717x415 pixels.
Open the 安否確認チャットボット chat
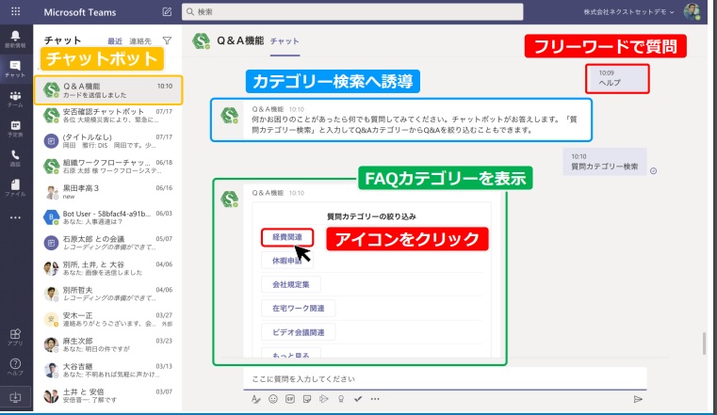click(x=108, y=116)
